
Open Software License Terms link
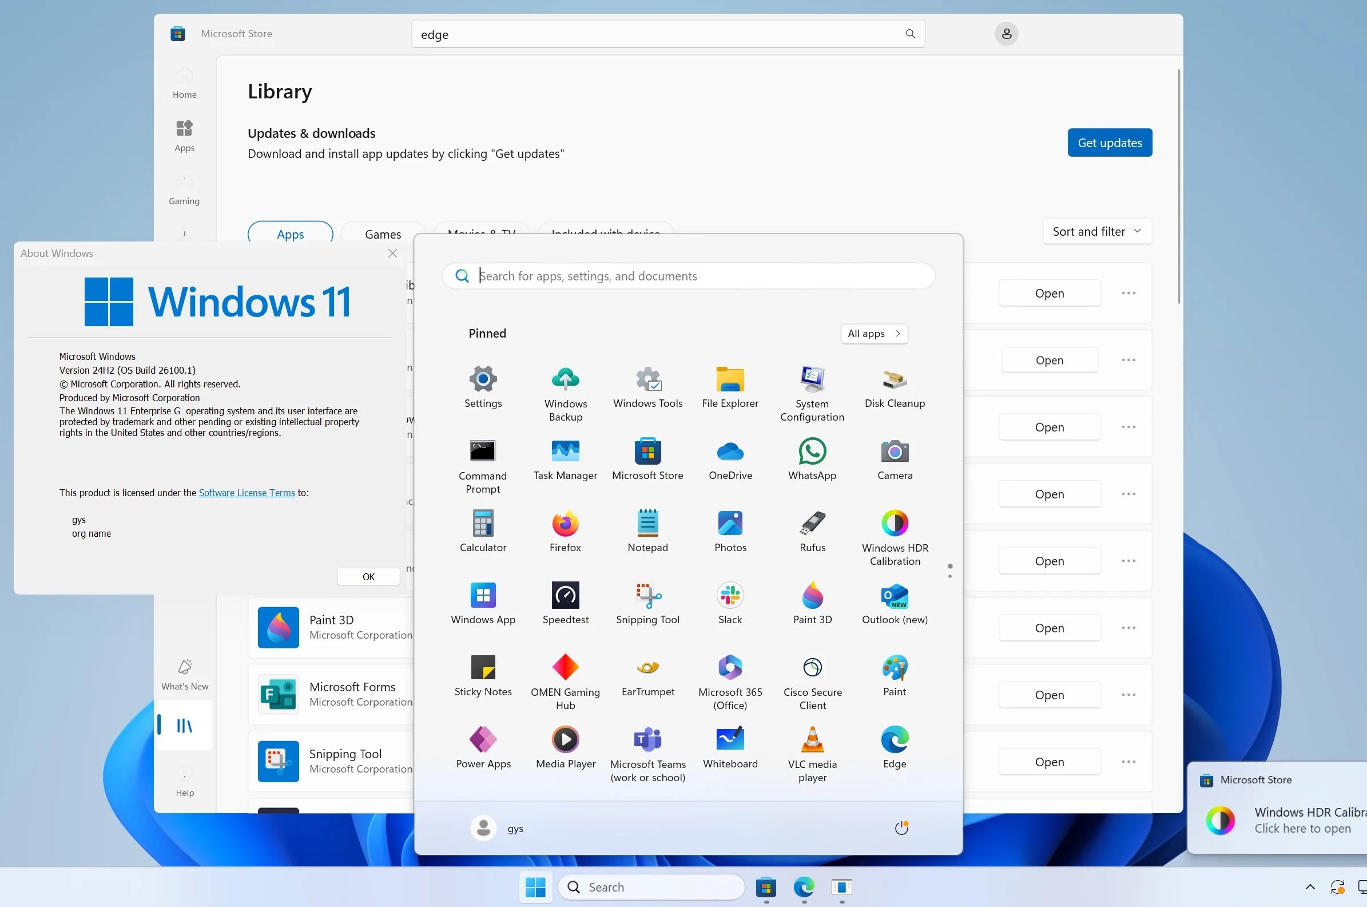[x=247, y=493]
